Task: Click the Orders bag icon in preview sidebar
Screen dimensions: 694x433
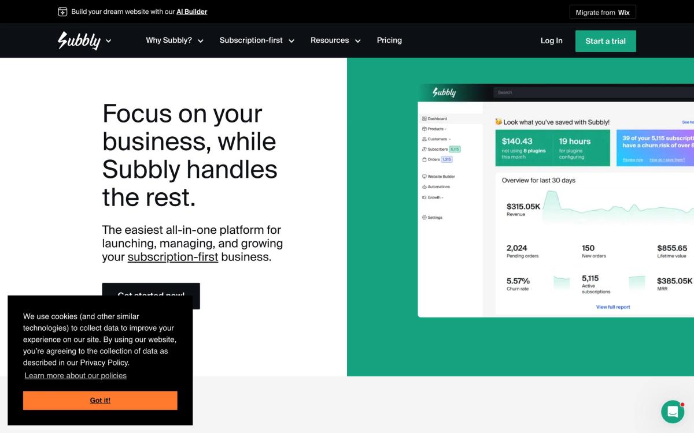Action: [424, 159]
